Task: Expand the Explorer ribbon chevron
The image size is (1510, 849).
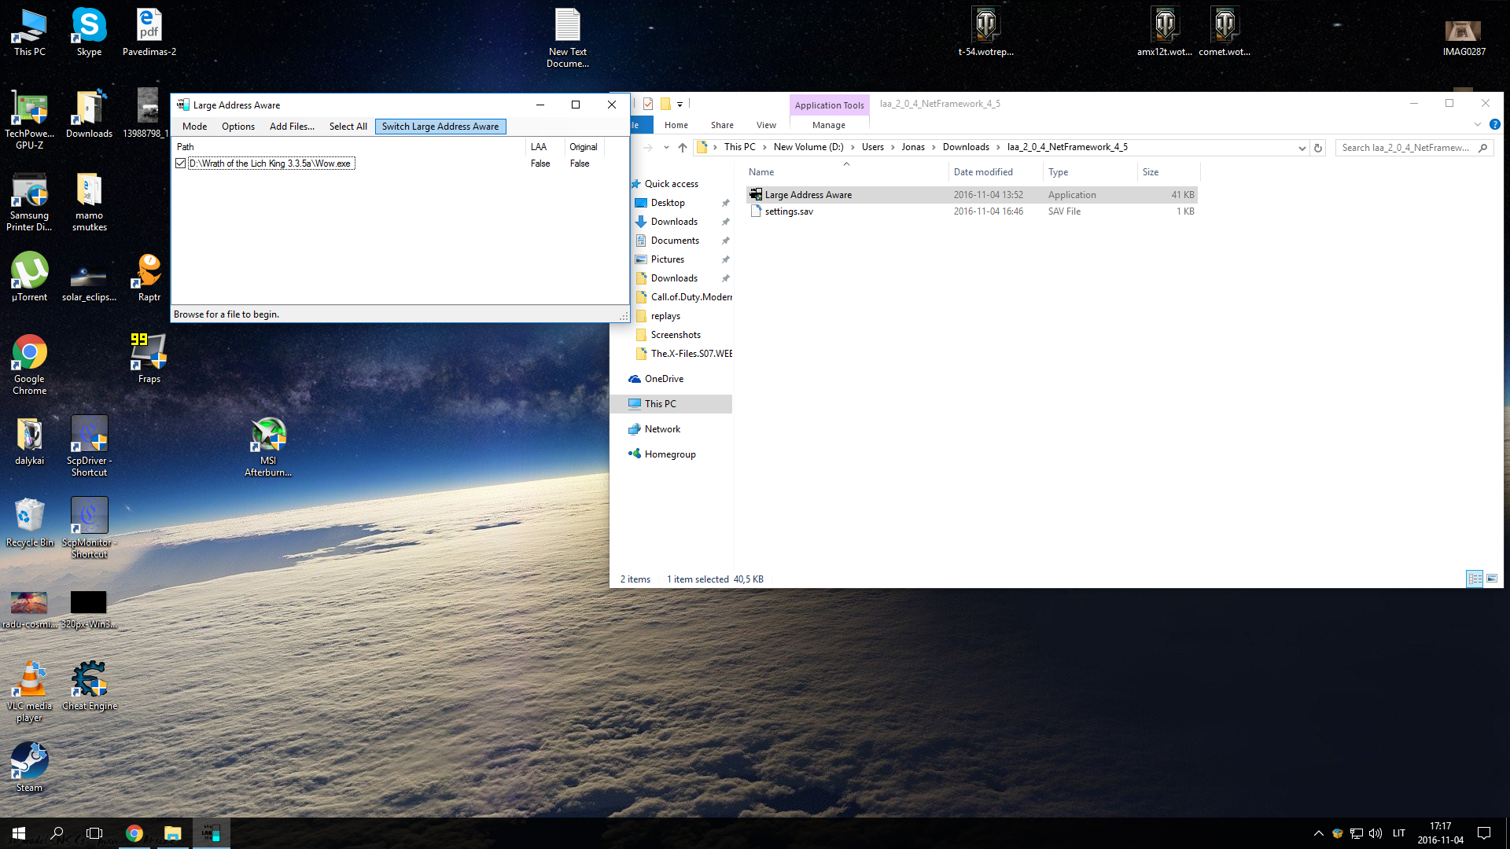Action: [1478, 124]
